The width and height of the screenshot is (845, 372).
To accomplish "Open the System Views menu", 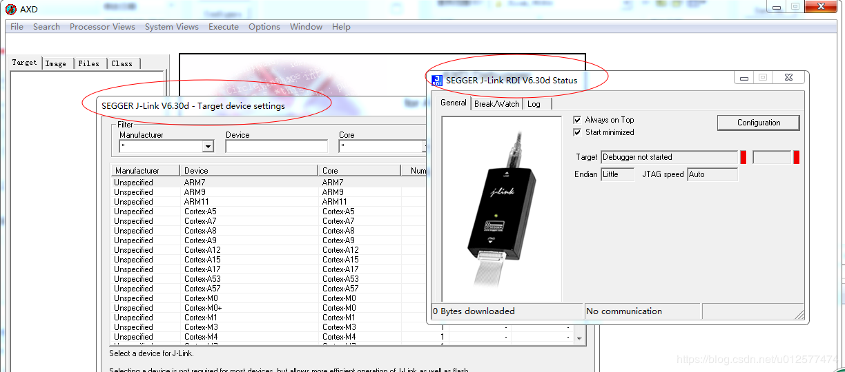I will [x=171, y=27].
